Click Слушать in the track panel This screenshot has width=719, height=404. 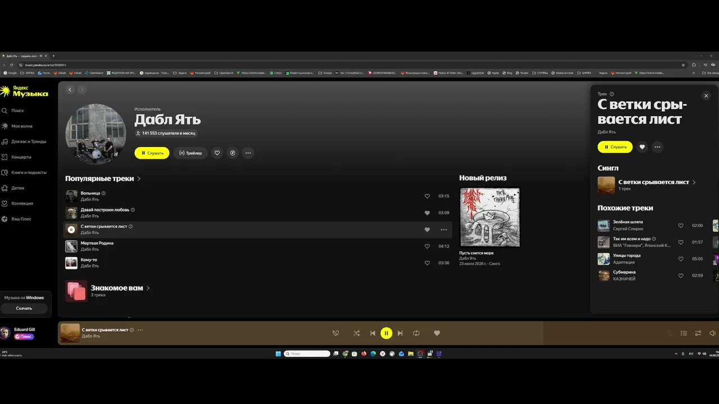point(615,147)
